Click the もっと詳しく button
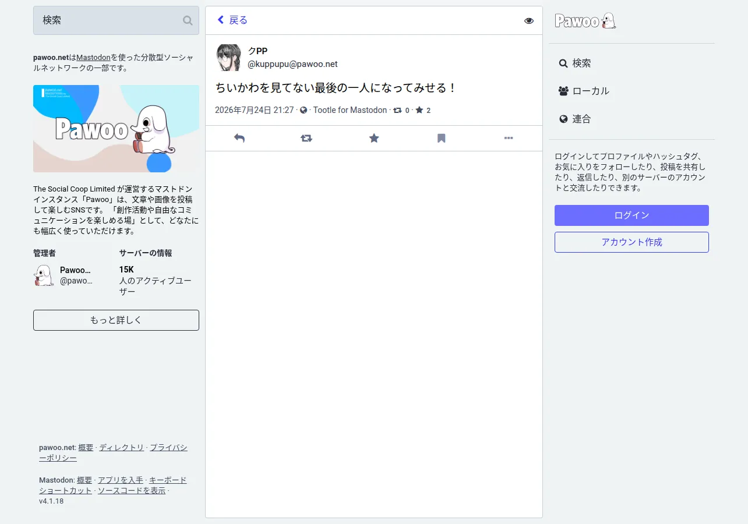The image size is (748, 524). coord(116,320)
